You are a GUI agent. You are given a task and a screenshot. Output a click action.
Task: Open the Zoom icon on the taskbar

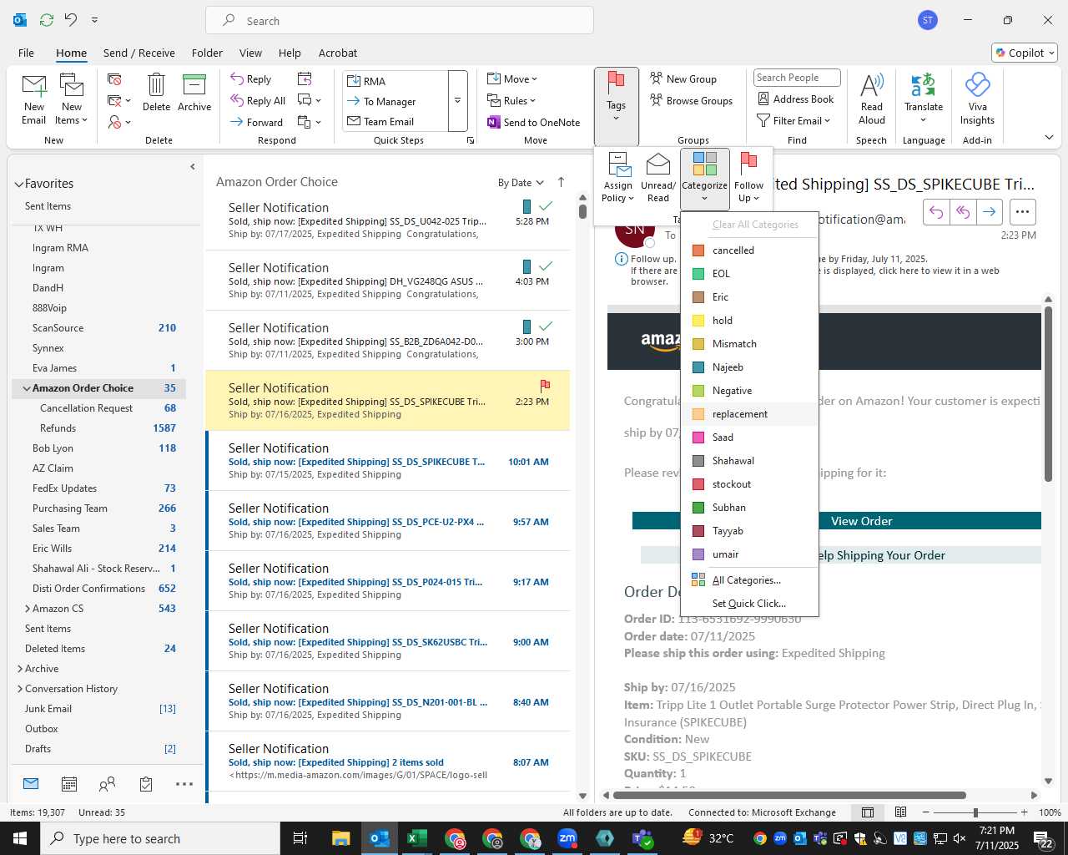(567, 838)
